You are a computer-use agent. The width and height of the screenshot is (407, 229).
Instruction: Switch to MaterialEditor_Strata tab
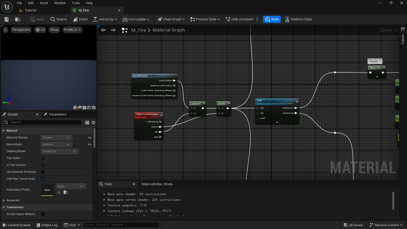click(x=157, y=184)
